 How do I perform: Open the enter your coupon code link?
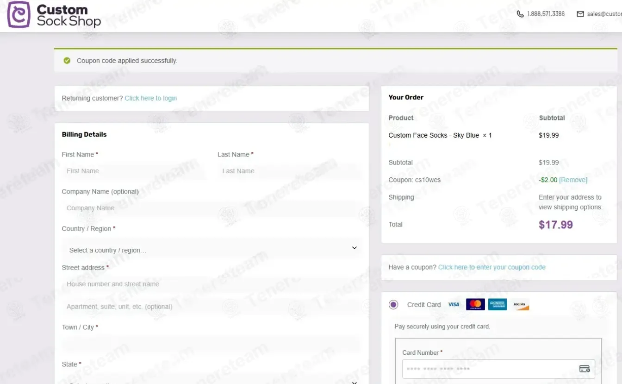491,267
